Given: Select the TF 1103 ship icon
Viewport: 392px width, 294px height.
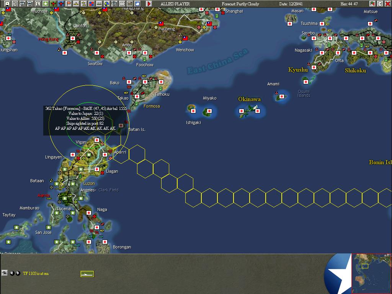Looking at the screenshot, I should (x=87, y=274).
